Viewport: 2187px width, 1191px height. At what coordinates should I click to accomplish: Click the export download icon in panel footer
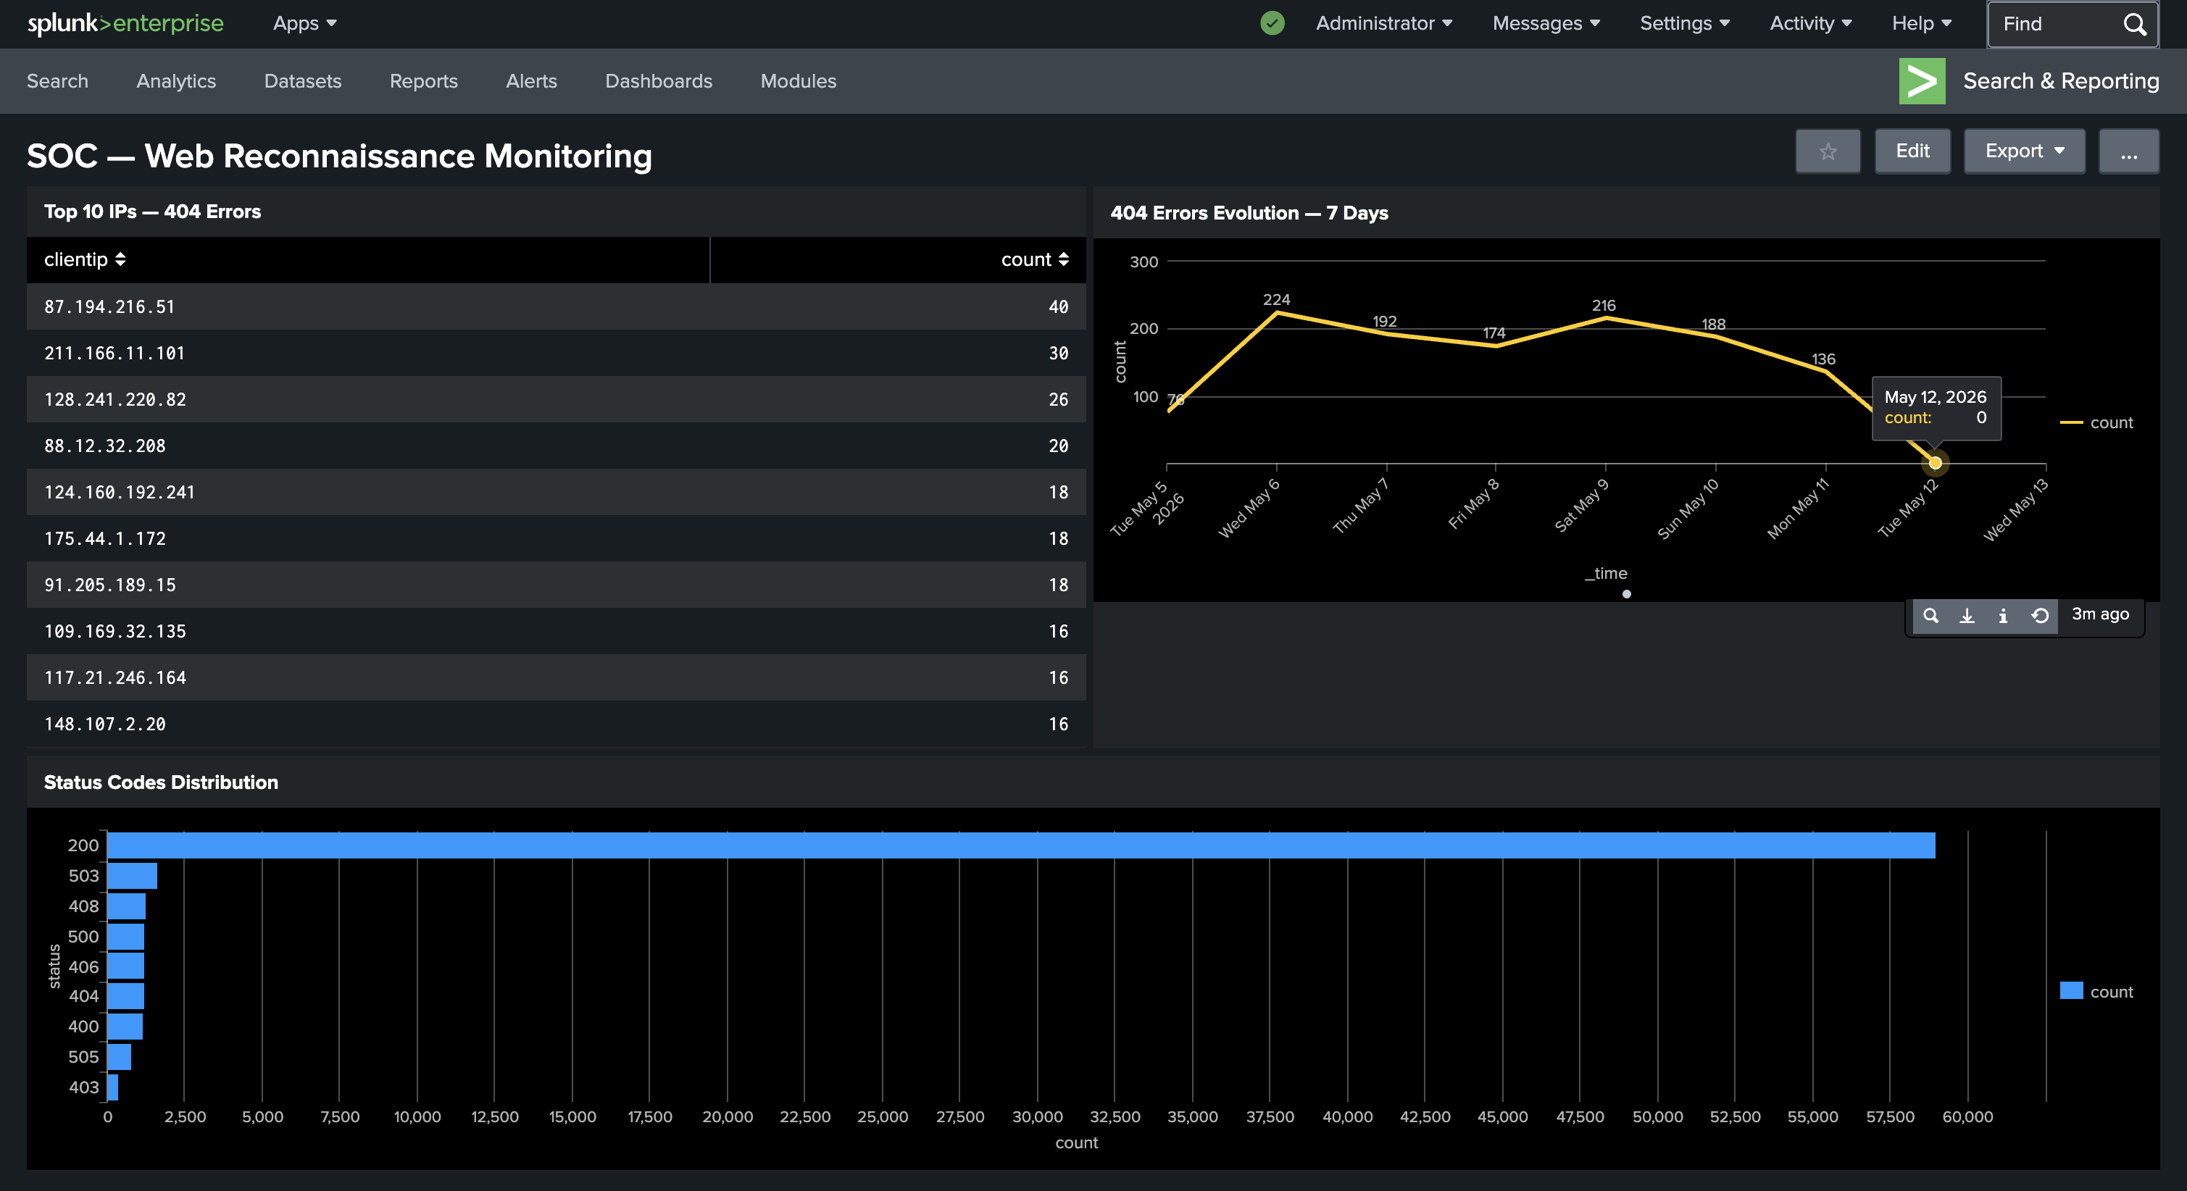point(1966,616)
